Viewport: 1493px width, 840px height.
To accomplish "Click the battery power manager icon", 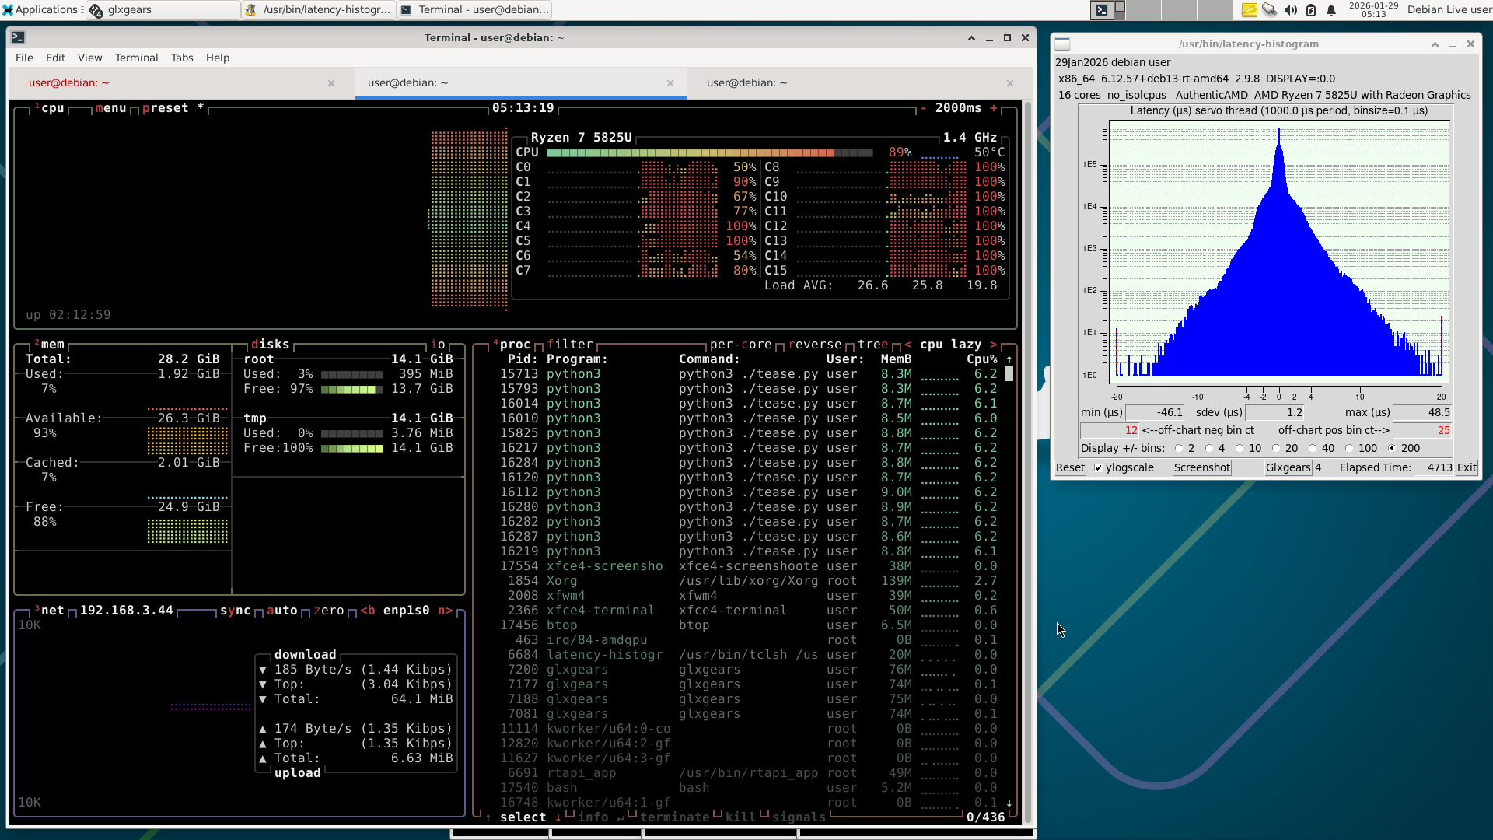I will tap(1311, 10).
